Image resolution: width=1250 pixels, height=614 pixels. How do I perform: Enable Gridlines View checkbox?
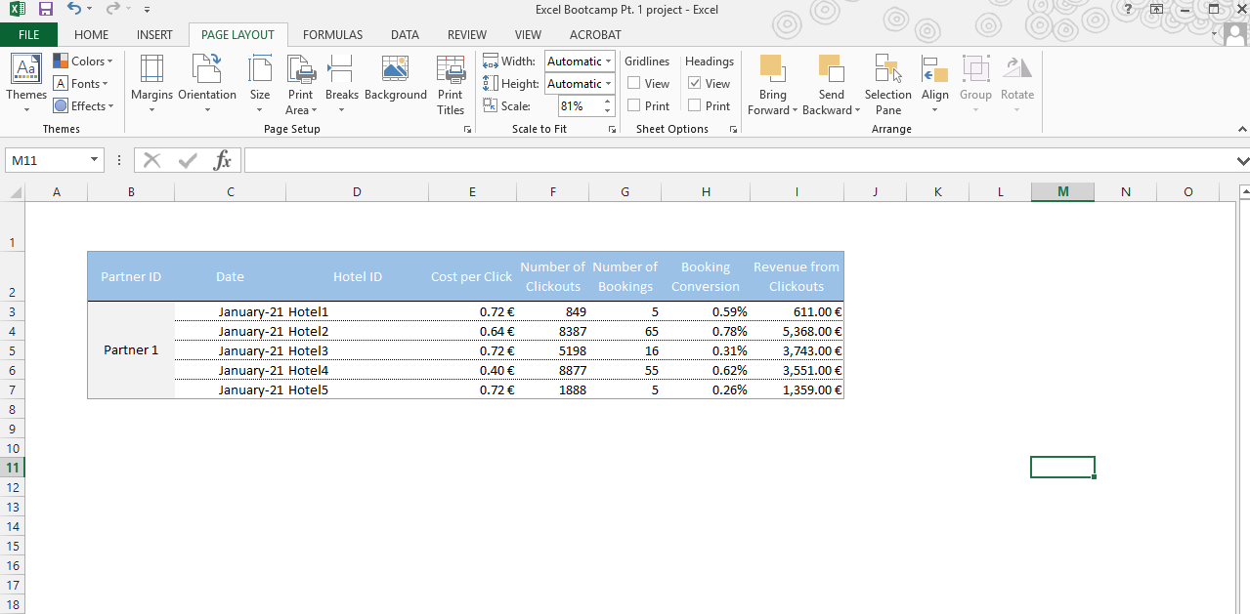tap(634, 84)
